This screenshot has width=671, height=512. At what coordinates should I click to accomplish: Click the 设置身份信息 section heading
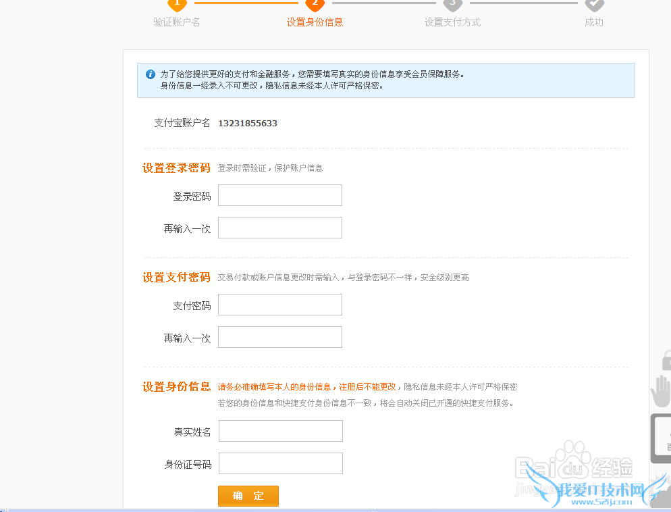click(176, 387)
